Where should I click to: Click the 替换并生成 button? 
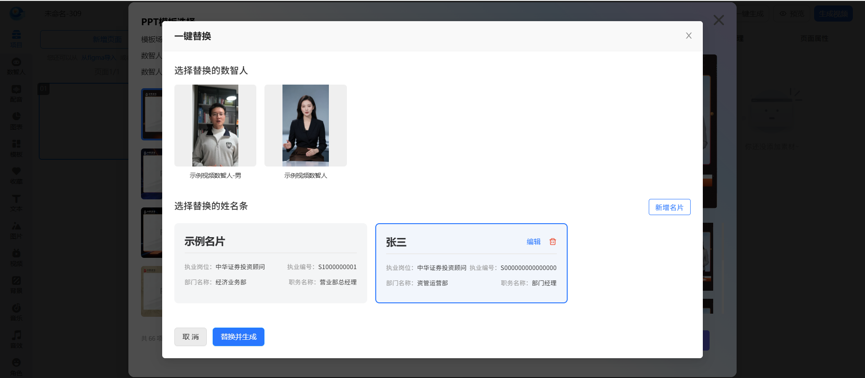click(238, 337)
